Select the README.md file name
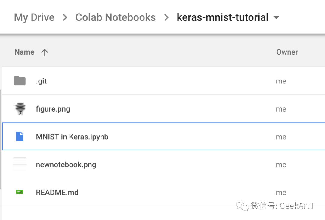 pos(57,193)
